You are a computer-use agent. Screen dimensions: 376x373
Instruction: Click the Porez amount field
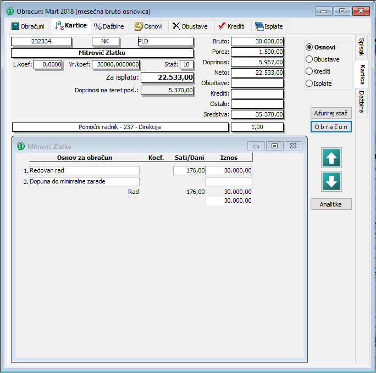click(x=257, y=52)
